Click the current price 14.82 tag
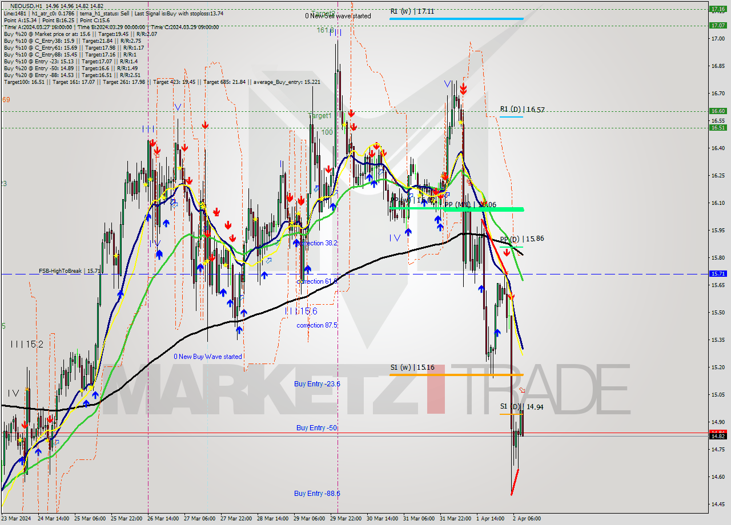The width and height of the screenshot is (731, 525). click(x=717, y=437)
